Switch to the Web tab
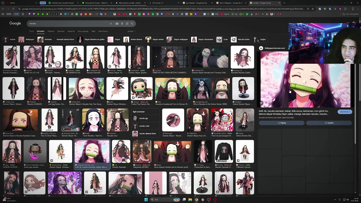Viewport: 361px width, 203px height. [93, 31]
